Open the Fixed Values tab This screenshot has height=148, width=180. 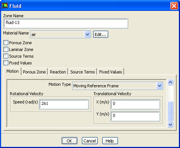(110, 72)
